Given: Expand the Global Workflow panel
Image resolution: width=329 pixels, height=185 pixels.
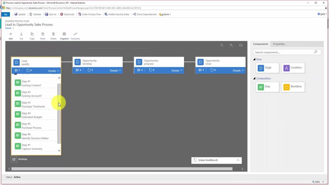Looking at the screenshot, I should [x=238, y=160].
